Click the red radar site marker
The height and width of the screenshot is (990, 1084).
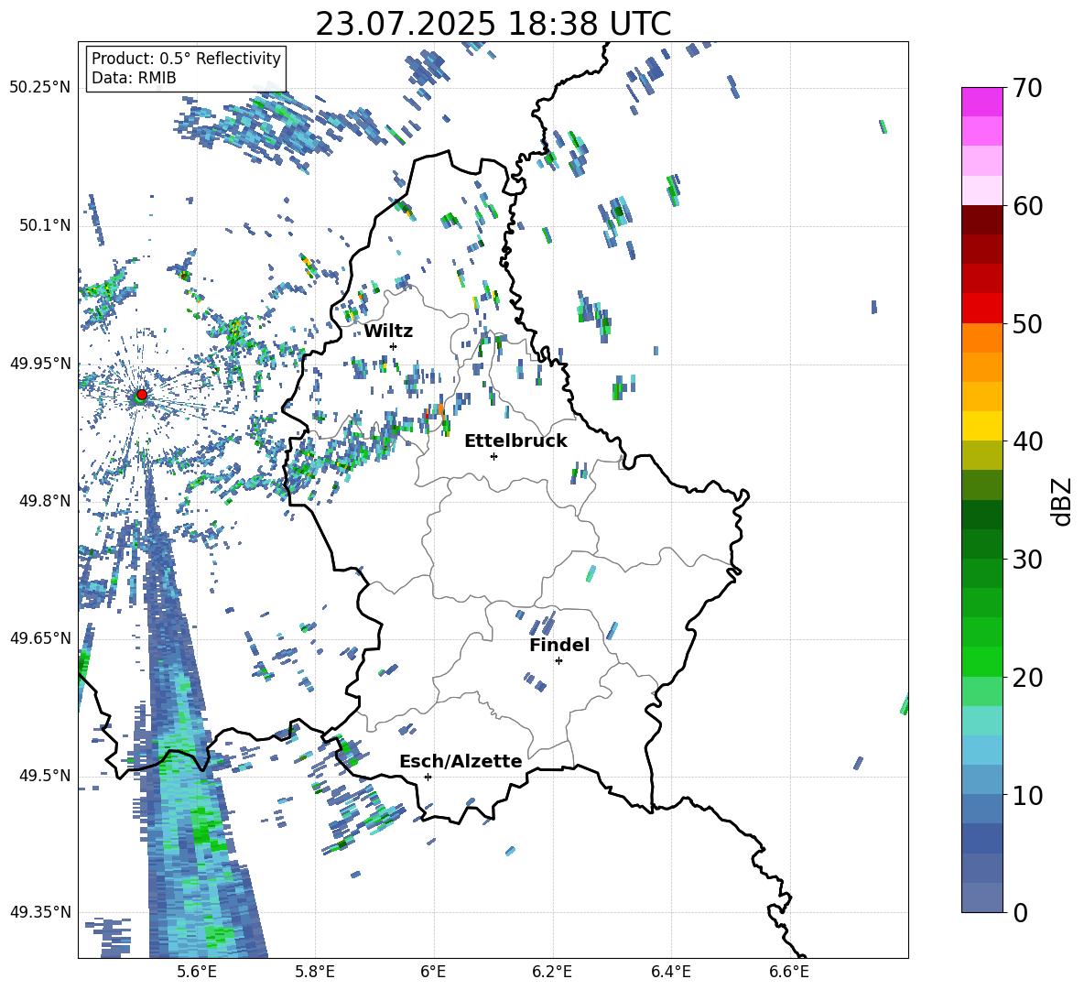tap(142, 394)
